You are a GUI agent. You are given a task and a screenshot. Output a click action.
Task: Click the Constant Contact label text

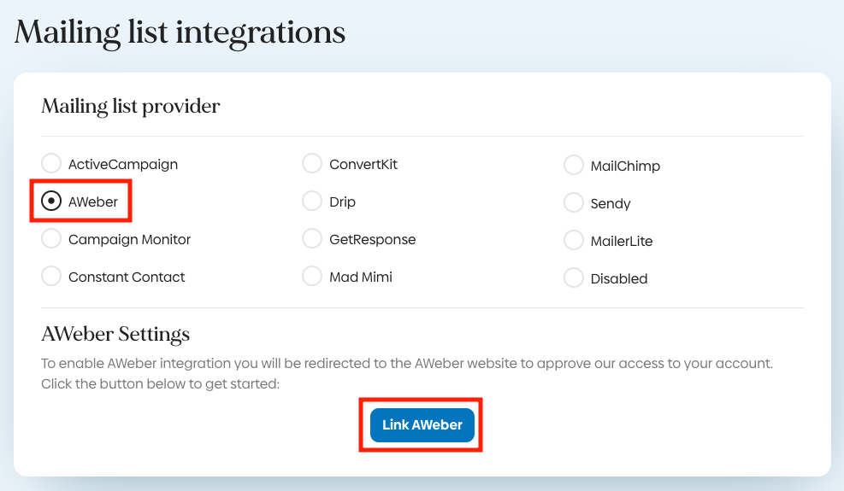[127, 277]
